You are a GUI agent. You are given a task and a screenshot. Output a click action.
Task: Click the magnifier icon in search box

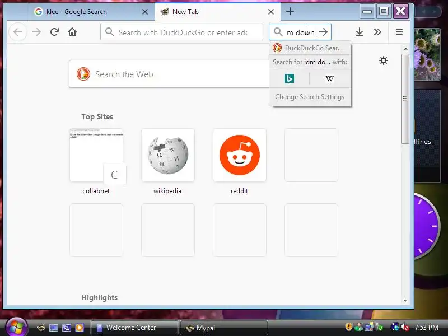coord(278,32)
